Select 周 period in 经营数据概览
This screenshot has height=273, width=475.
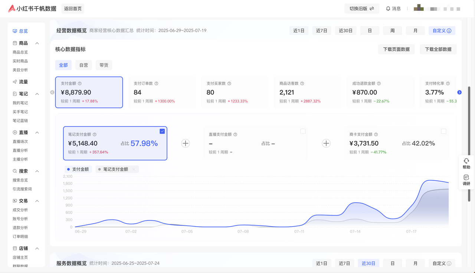click(x=393, y=31)
